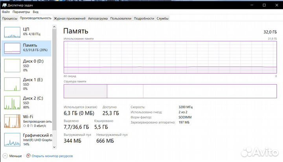Click the 6,3 ГБ (0 МБ) used value

[79, 113]
